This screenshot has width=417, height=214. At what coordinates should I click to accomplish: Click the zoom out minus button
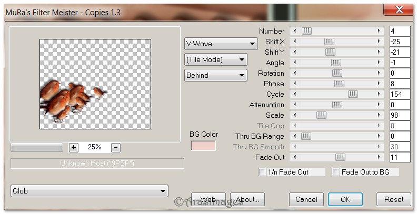[x=116, y=148]
